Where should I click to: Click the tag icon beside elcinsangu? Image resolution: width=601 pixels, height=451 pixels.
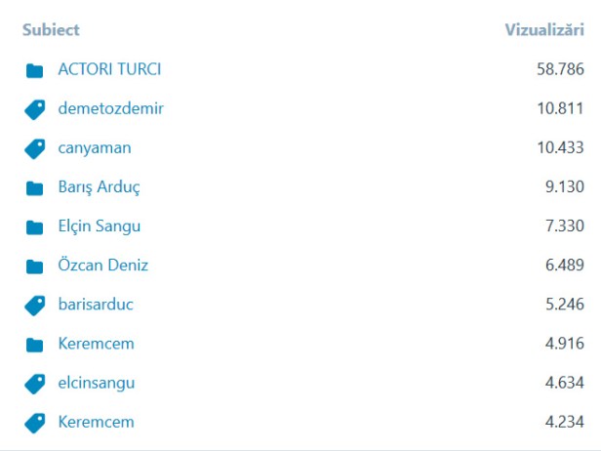[x=35, y=383]
